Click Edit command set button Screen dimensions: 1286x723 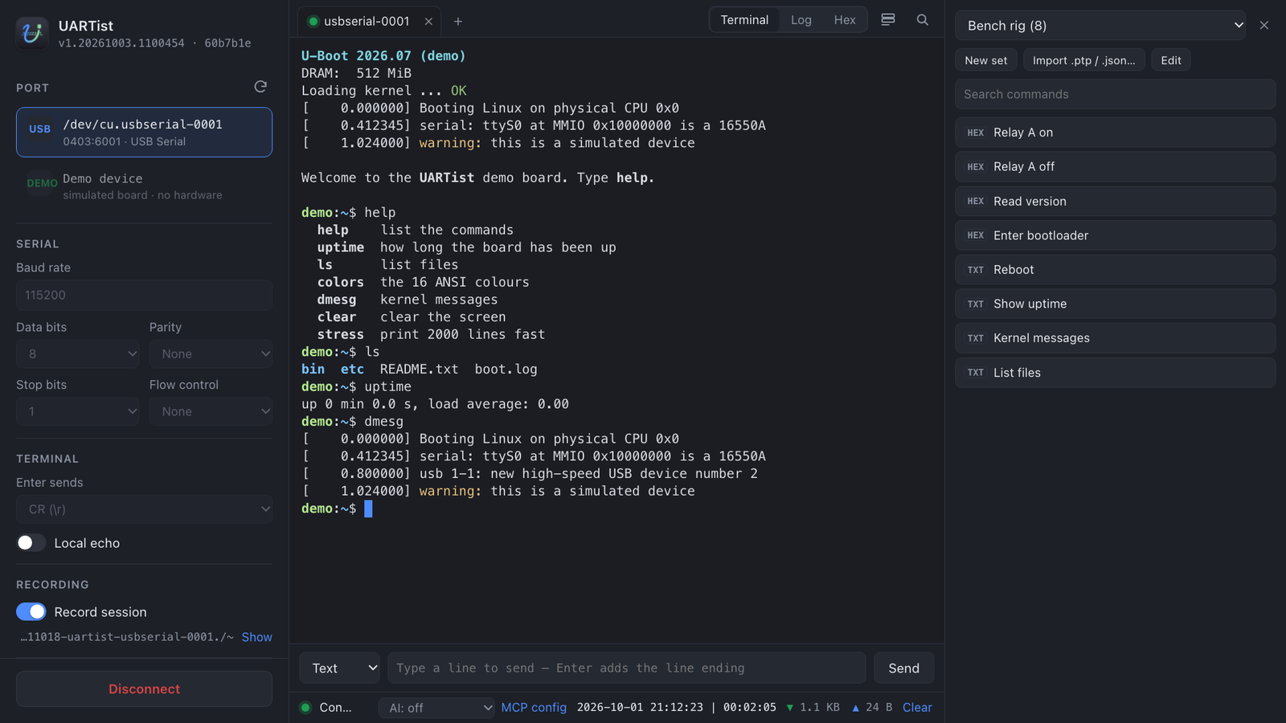[x=1171, y=60]
